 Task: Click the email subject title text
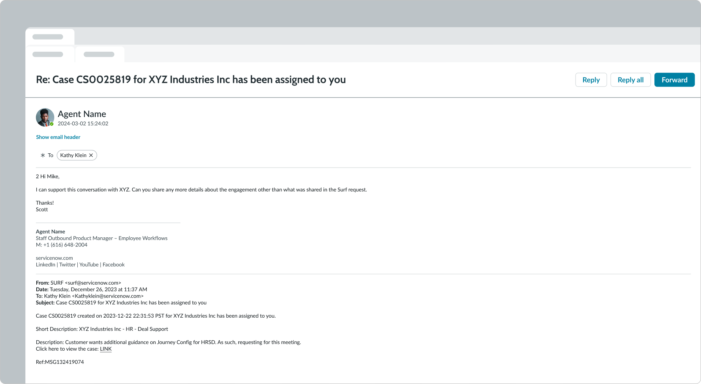tap(190, 80)
